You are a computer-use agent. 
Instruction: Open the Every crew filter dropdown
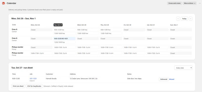183,68
